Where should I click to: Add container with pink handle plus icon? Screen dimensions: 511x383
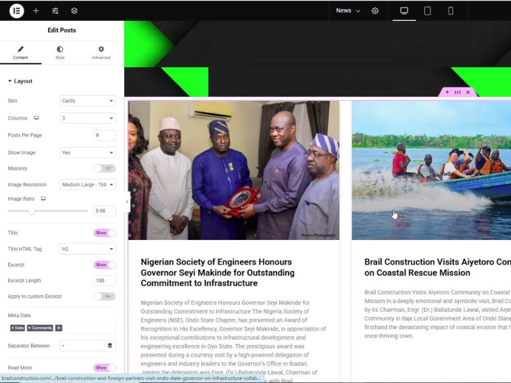click(447, 92)
